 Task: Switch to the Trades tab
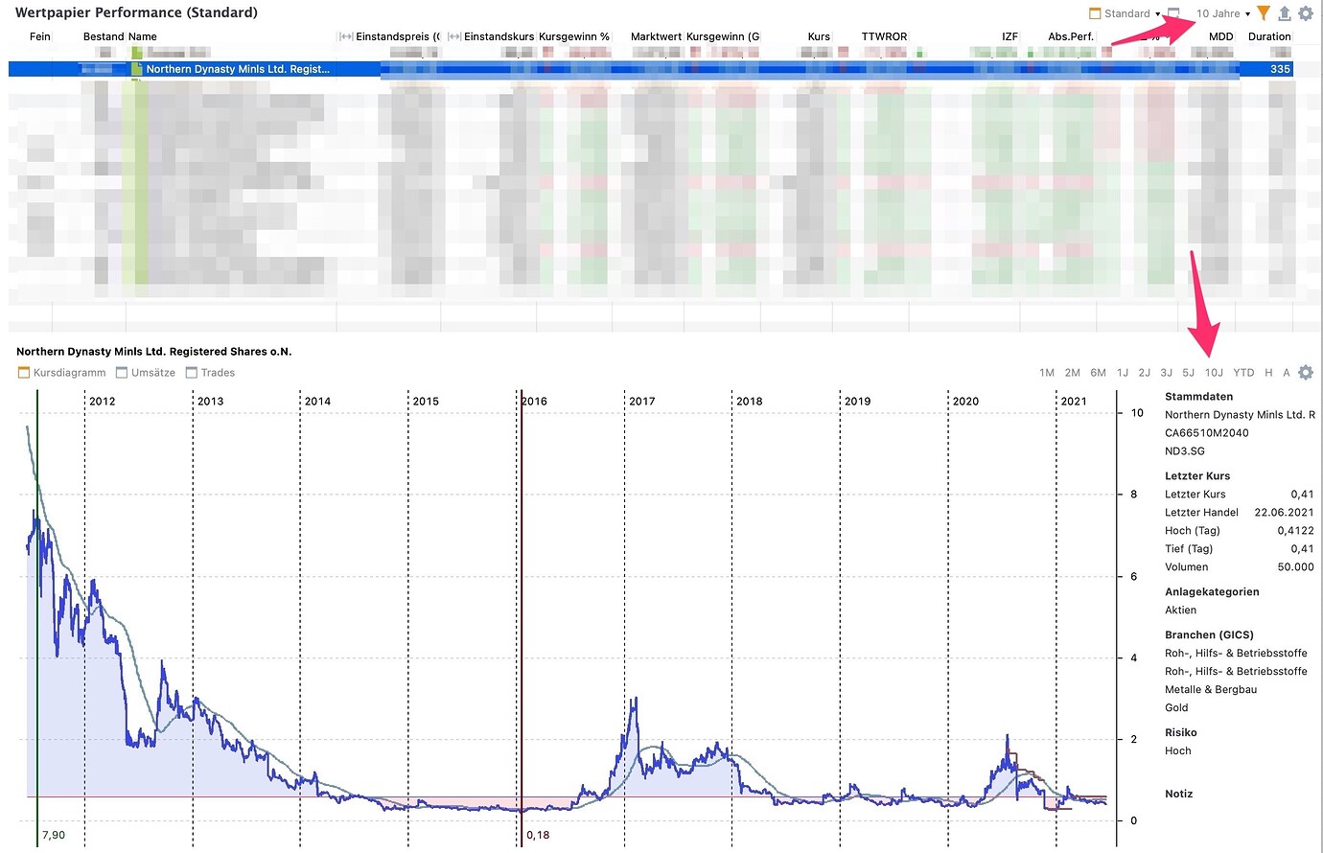[x=210, y=373]
